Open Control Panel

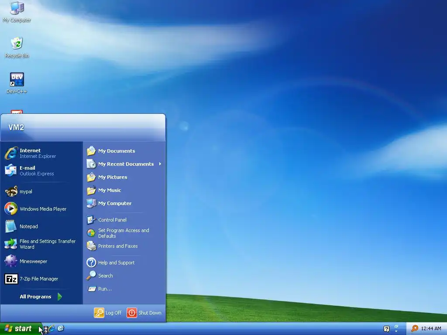click(x=124, y=220)
